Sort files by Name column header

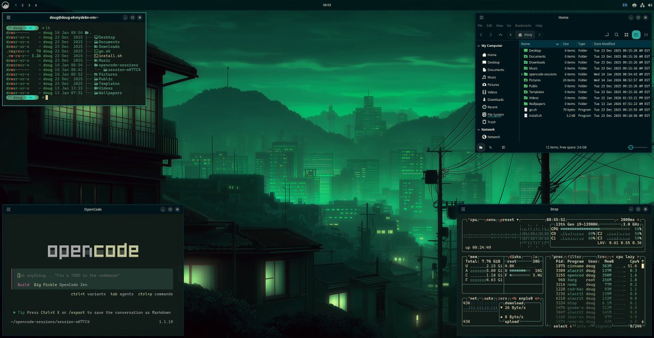tap(540, 44)
